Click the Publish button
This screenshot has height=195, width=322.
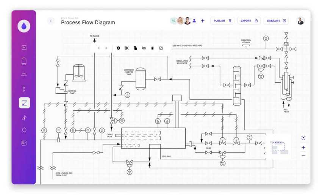coord(222,21)
